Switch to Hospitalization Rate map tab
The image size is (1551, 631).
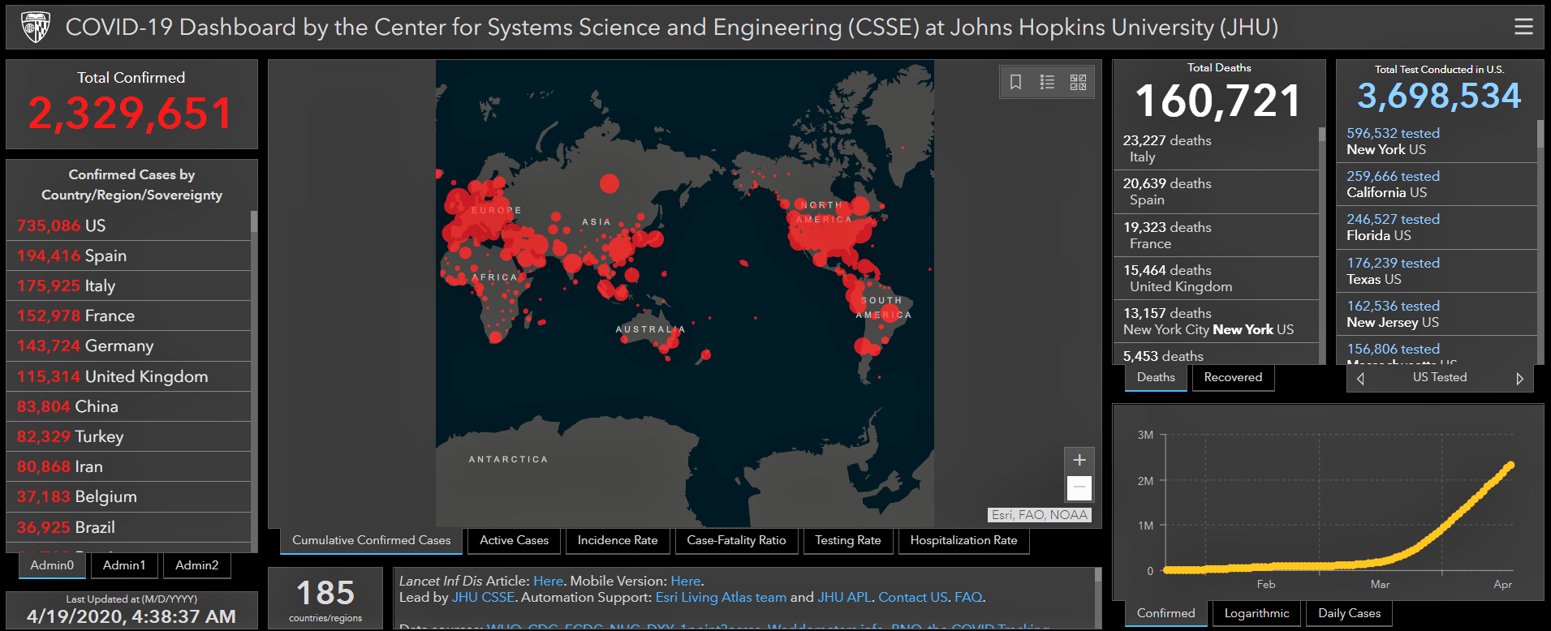coord(963,540)
